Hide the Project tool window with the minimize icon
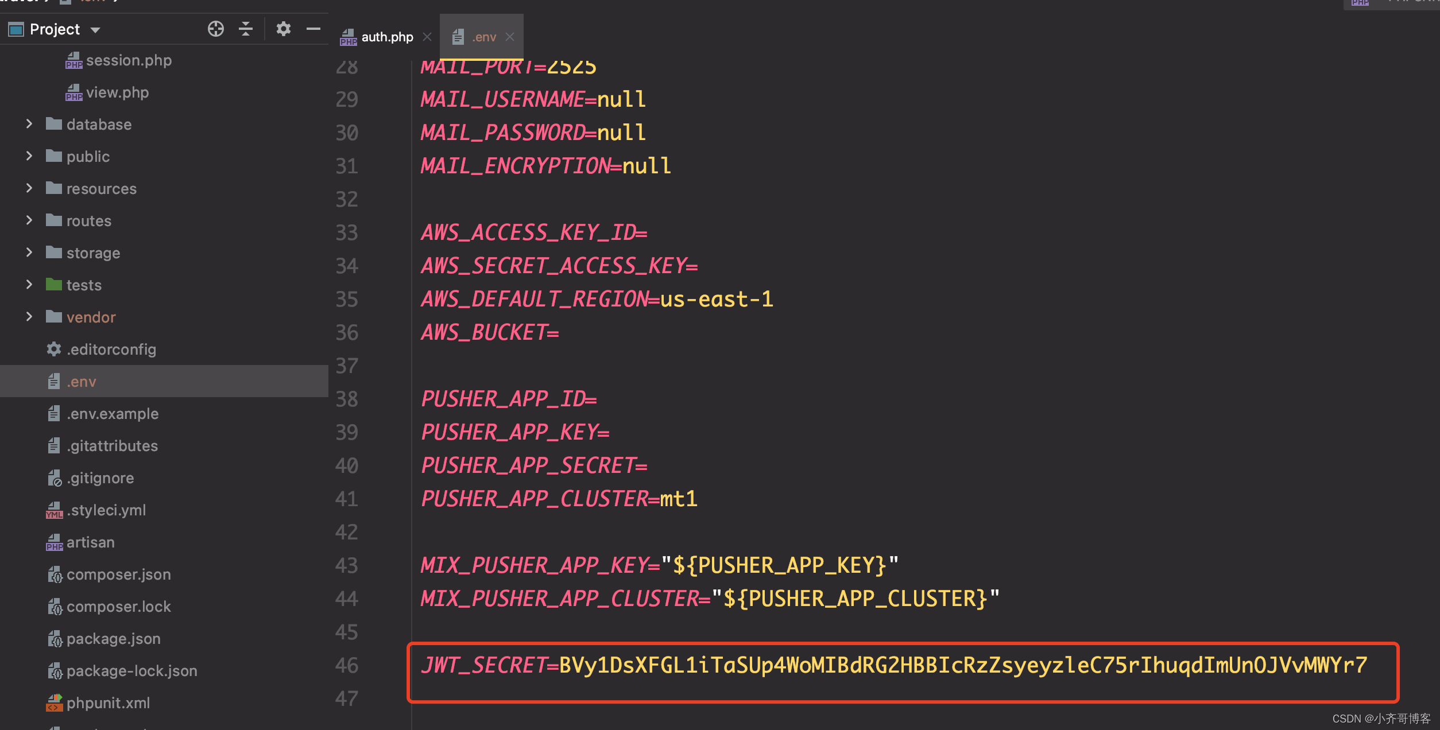 313,29
